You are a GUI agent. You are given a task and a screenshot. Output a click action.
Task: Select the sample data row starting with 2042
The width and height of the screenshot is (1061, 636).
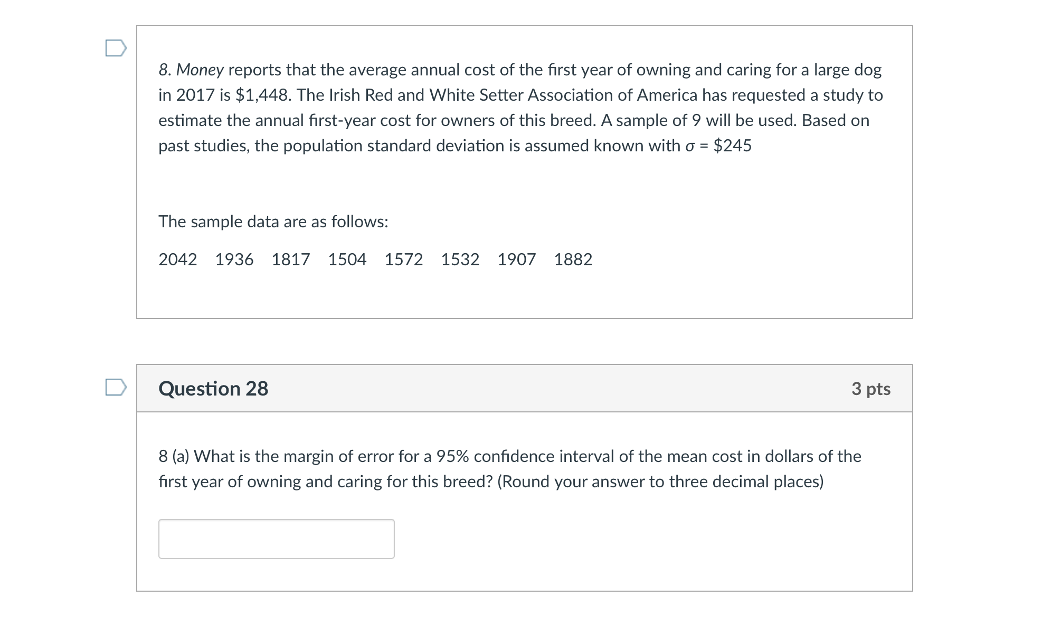376,259
